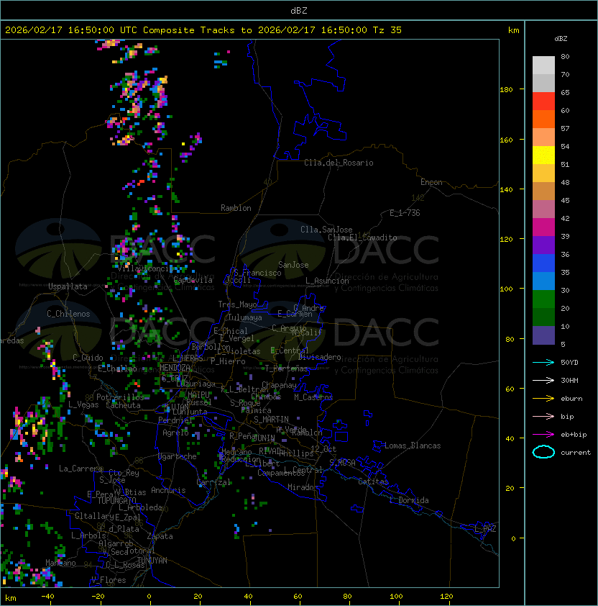Click the 'eburn' legend label
The image size is (598, 606).
point(571,399)
